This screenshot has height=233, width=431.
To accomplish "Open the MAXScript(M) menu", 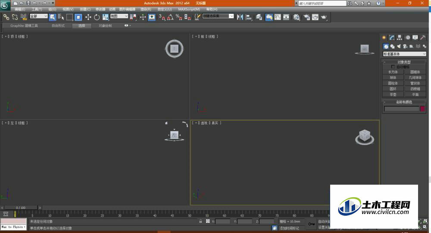I will pyautogui.click(x=189, y=9).
